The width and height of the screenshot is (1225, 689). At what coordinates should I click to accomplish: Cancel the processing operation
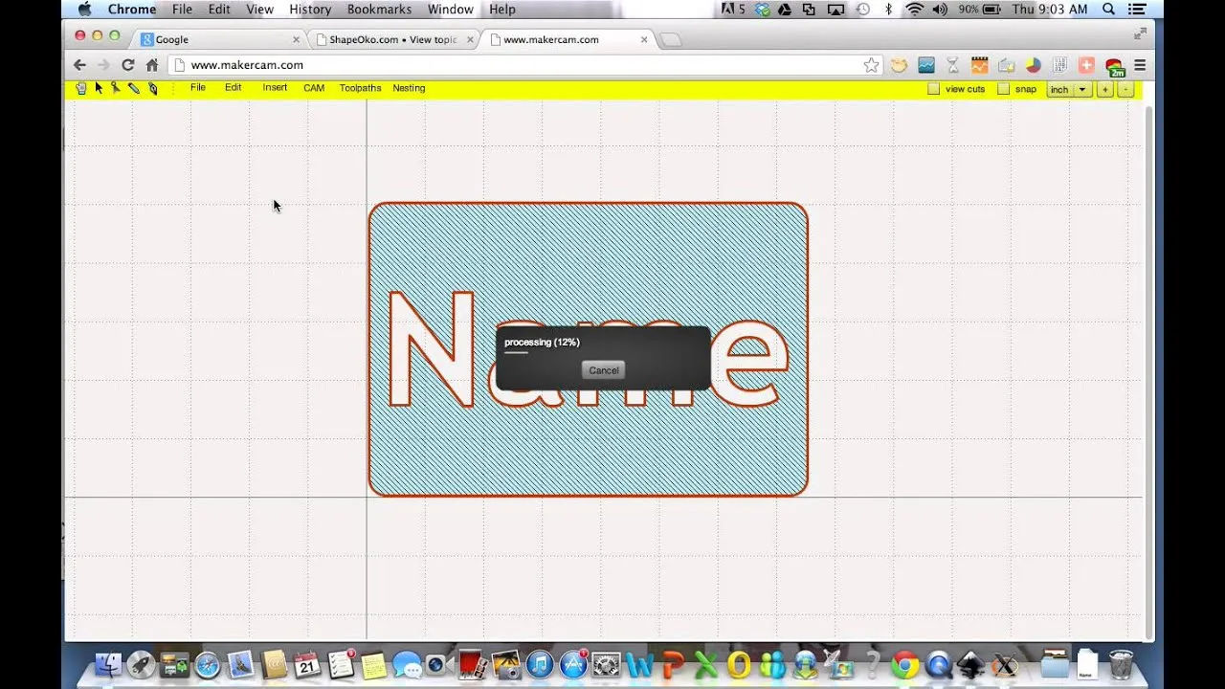[603, 370]
